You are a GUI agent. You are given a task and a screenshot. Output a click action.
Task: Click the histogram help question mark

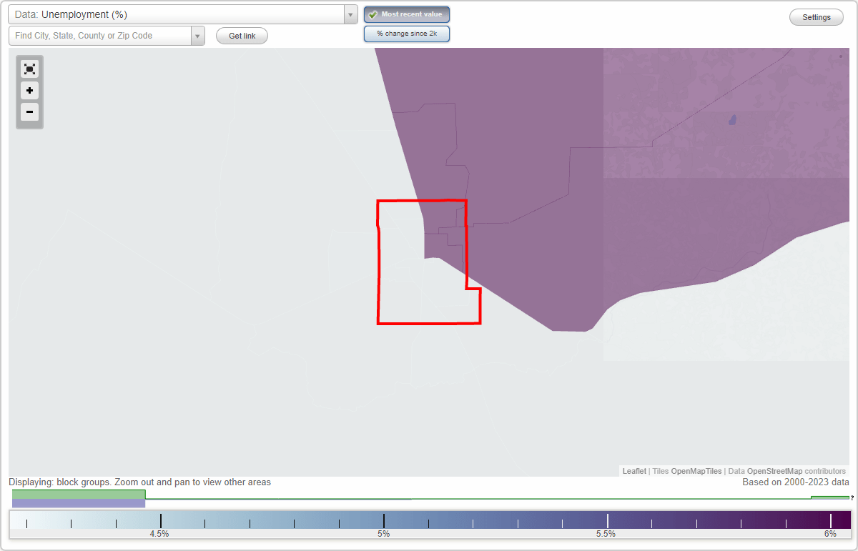pyautogui.click(x=852, y=497)
